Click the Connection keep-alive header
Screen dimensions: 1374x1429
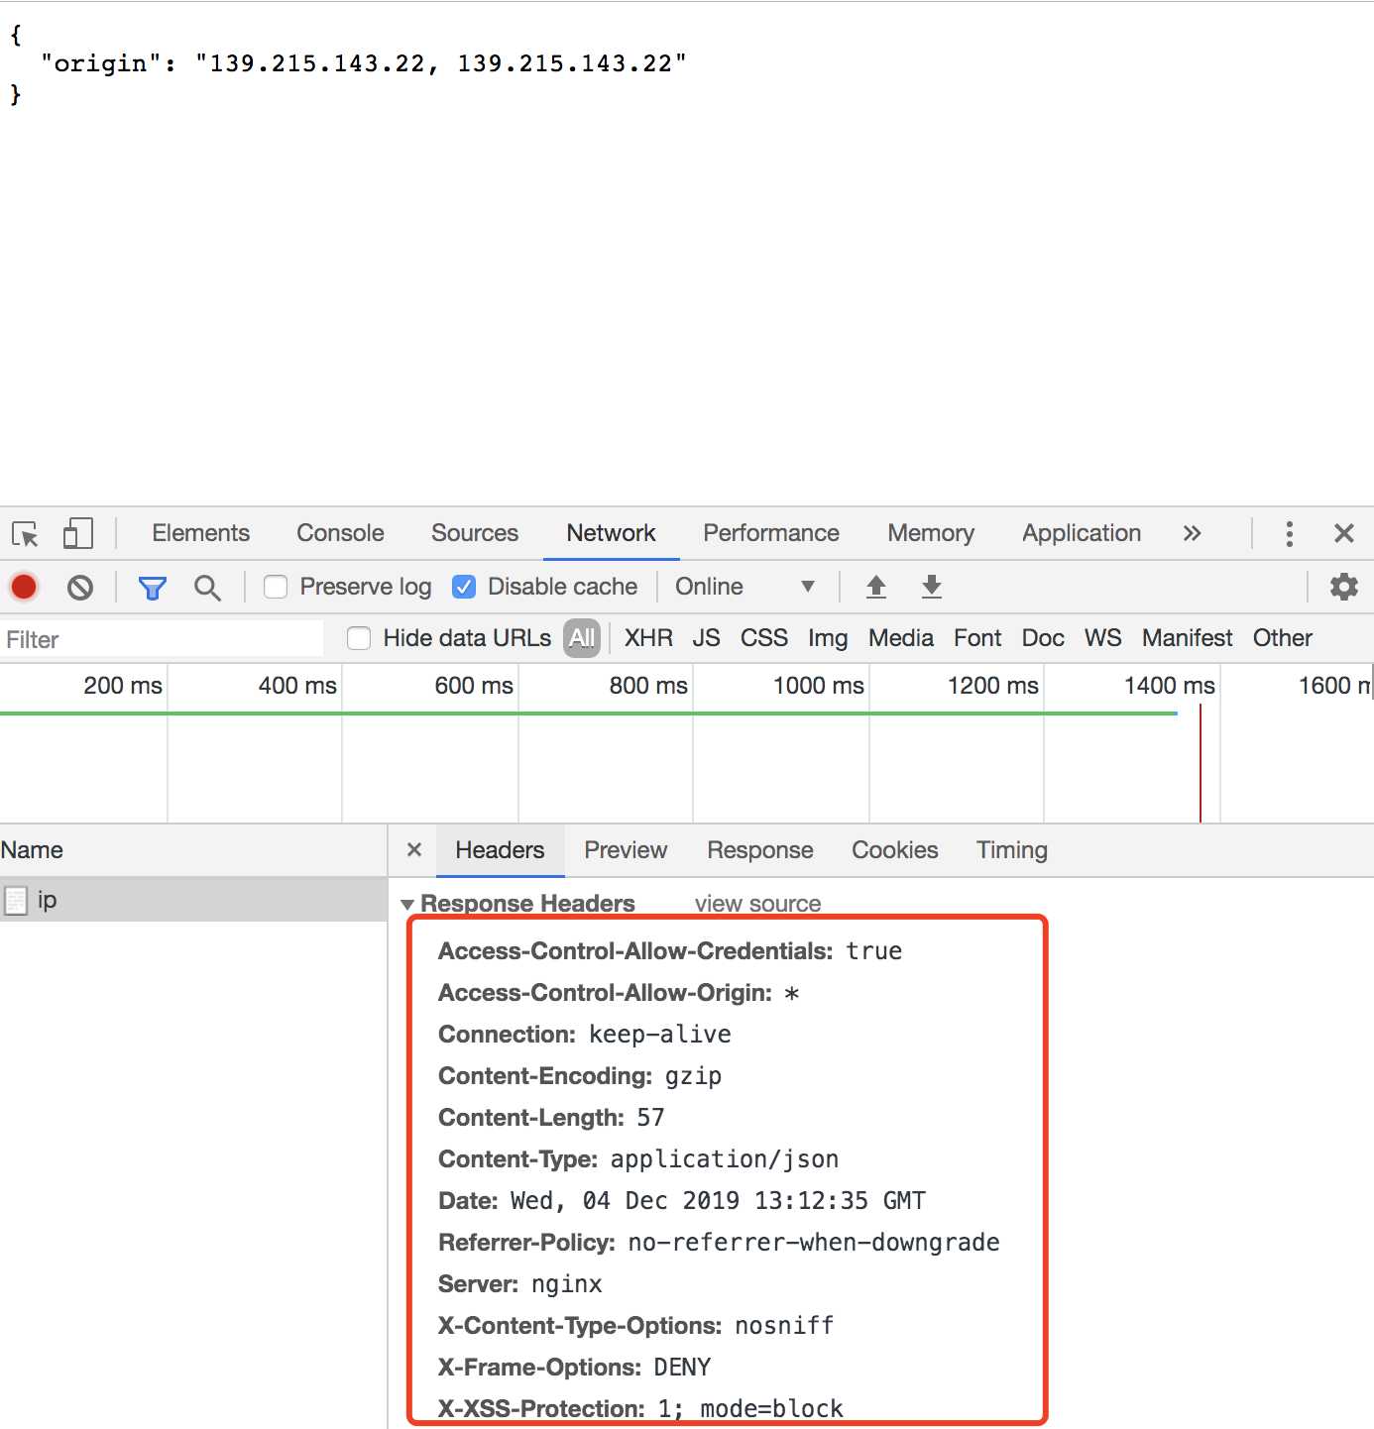pyautogui.click(x=585, y=1035)
